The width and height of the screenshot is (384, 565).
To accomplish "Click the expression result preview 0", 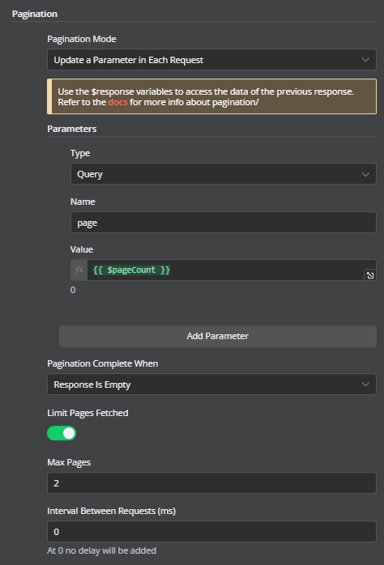I will [x=73, y=290].
